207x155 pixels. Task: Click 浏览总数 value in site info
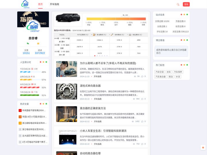tap(181, 32)
